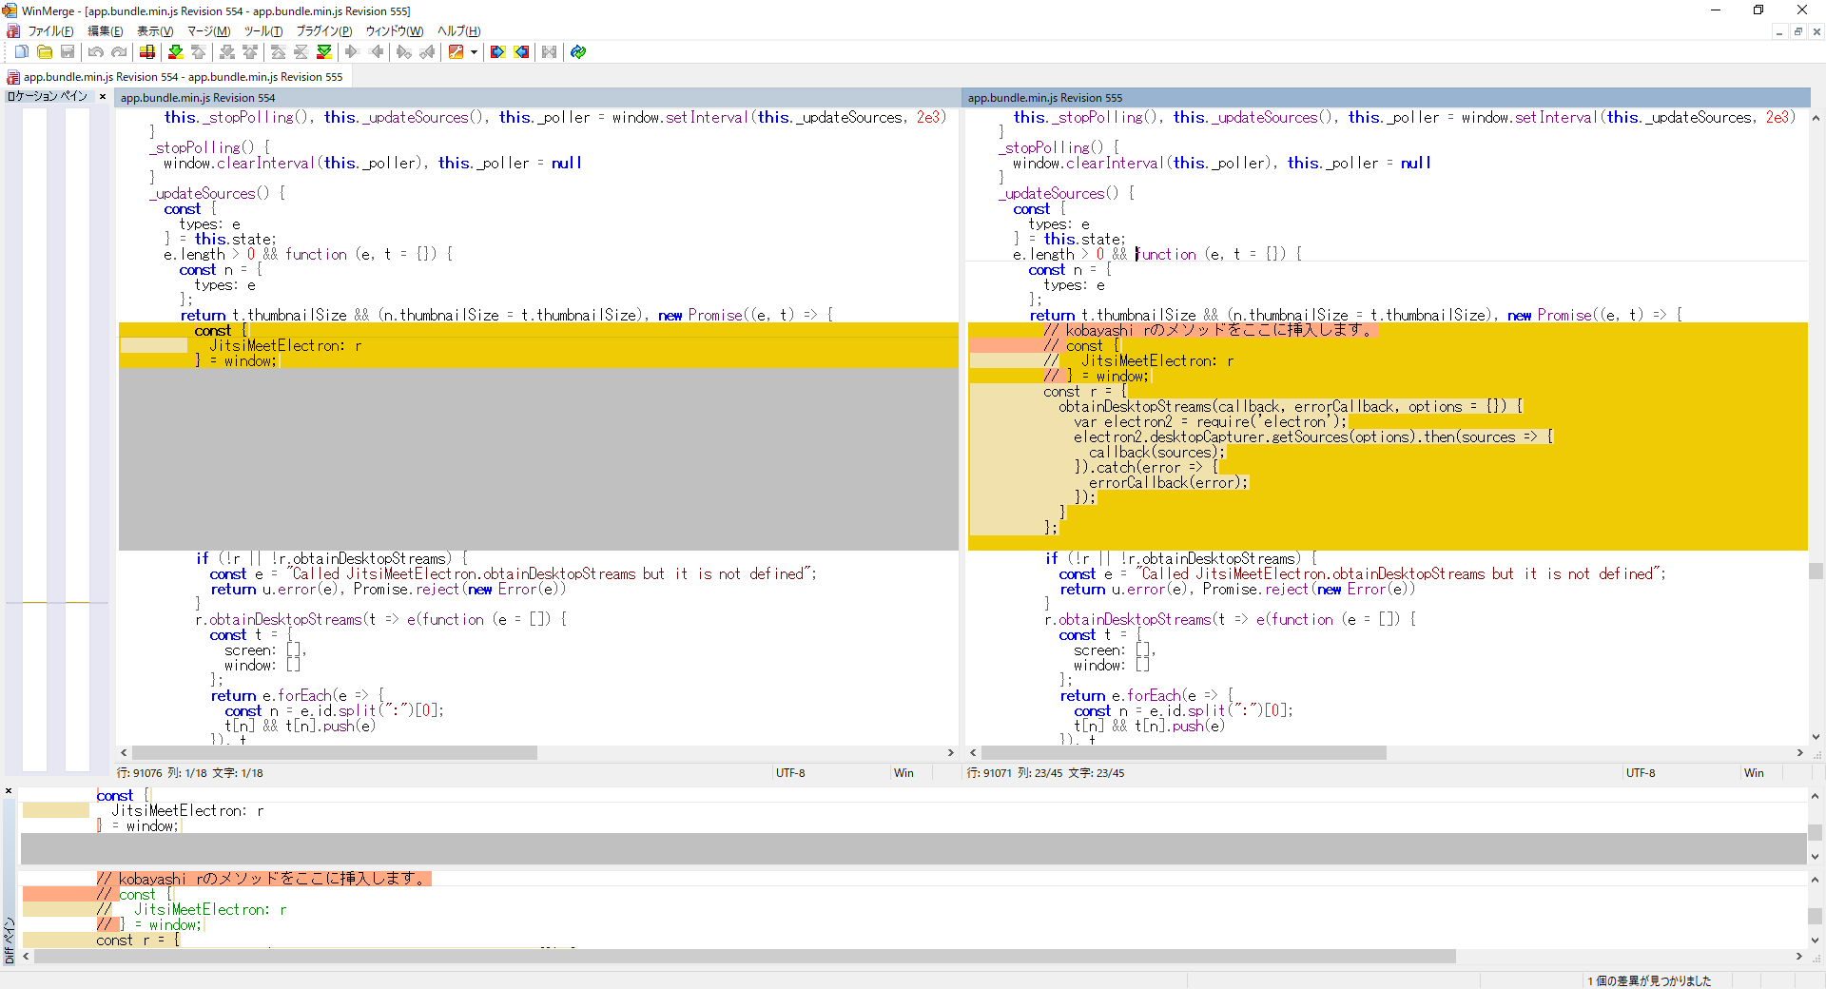Jump to the last difference

pos(323,52)
